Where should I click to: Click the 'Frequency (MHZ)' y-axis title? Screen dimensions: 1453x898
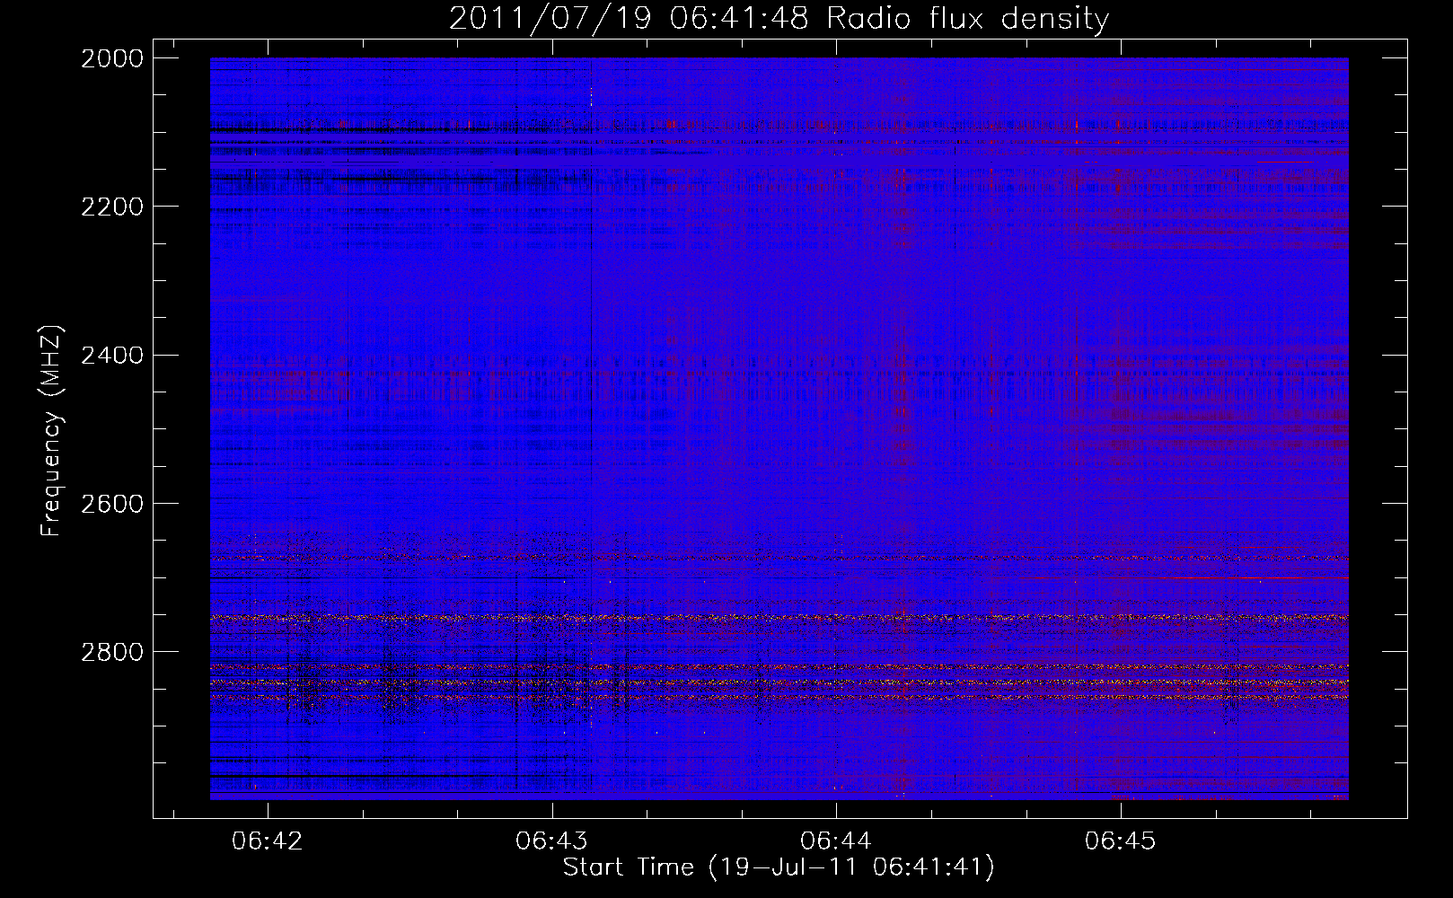(51, 431)
